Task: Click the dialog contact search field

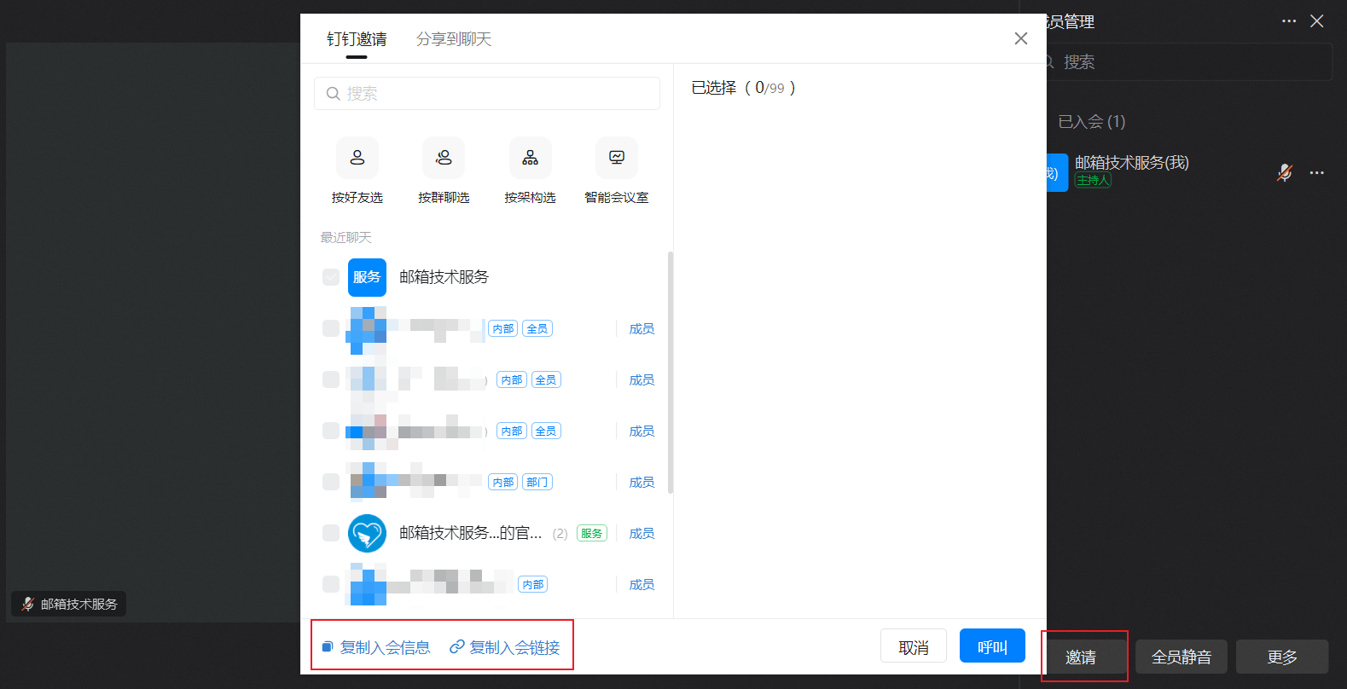Action: (x=487, y=94)
